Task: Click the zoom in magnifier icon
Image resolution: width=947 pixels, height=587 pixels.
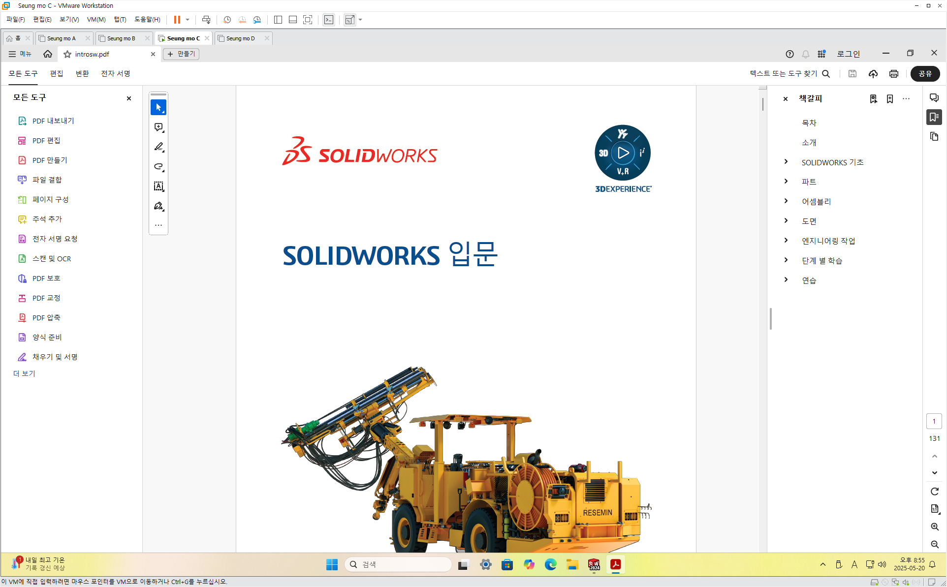Action: coord(934,526)
